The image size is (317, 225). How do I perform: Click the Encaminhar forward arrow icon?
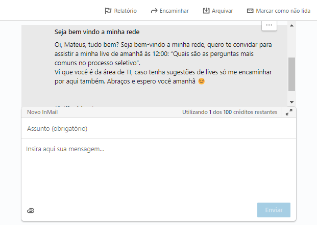(x=154, y=11)
